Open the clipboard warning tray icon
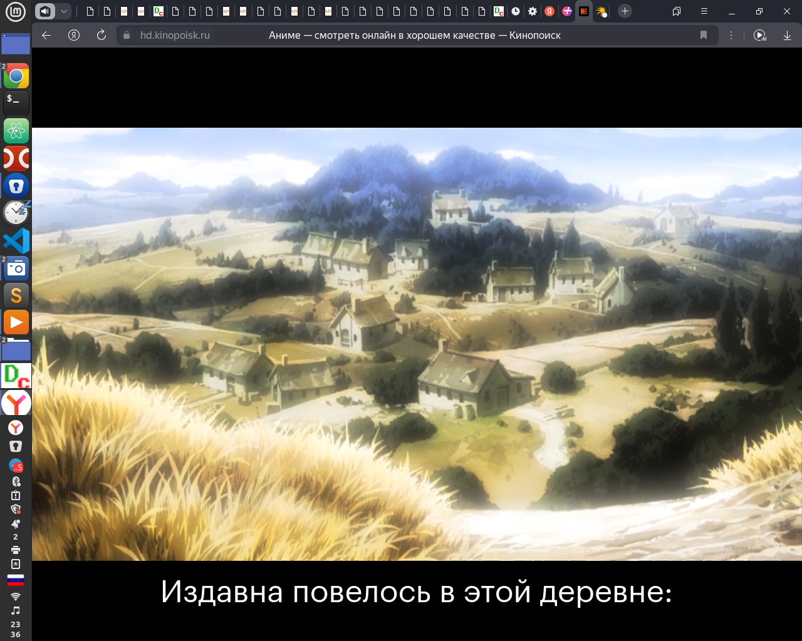This screenshot has height=641, width=802. tap(16, 495)
